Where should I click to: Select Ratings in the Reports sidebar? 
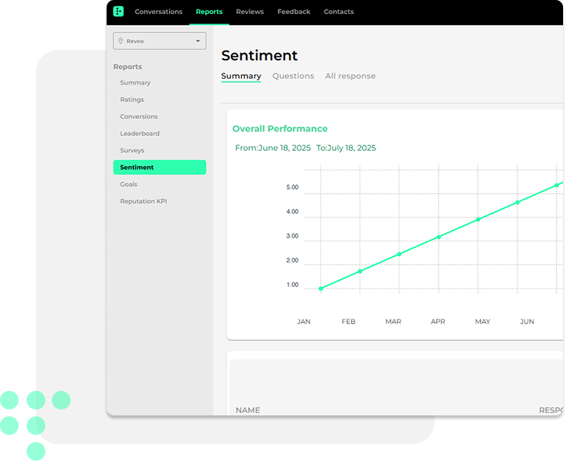pos(132,100)
